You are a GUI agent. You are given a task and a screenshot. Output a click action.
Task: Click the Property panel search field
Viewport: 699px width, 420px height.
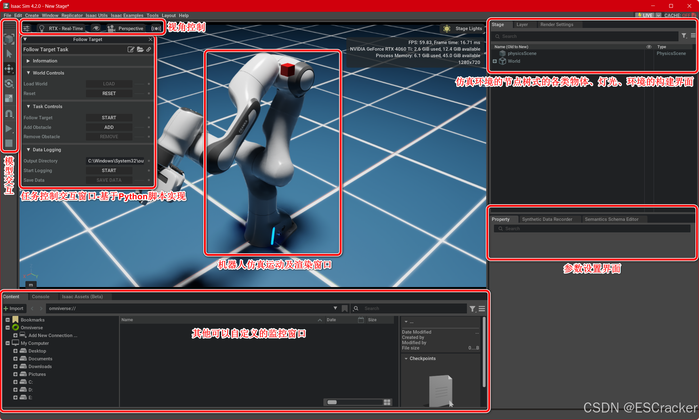click(592, 229)
